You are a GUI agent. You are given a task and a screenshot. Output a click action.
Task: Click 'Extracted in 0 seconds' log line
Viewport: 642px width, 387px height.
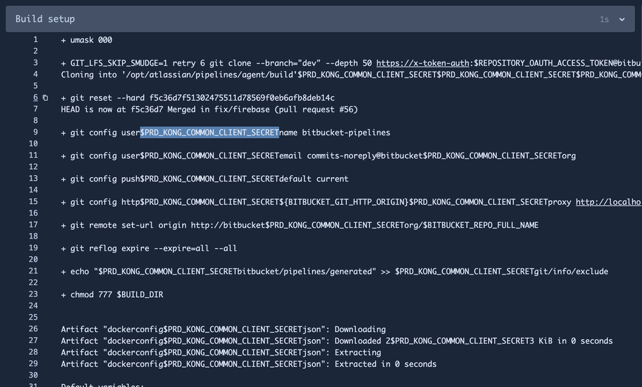coord(249,364)
